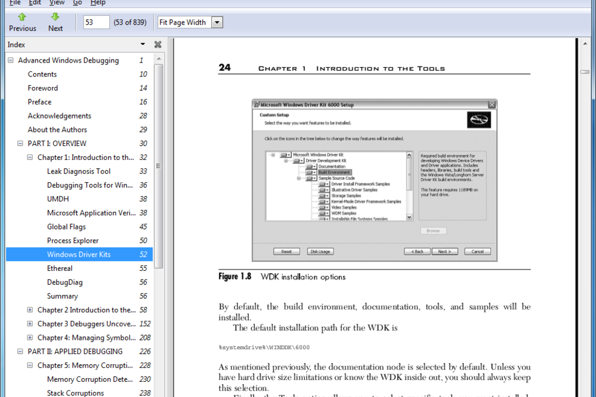Expand the Chapter 3 Debuggers tree node

click(x=30, y=323)
